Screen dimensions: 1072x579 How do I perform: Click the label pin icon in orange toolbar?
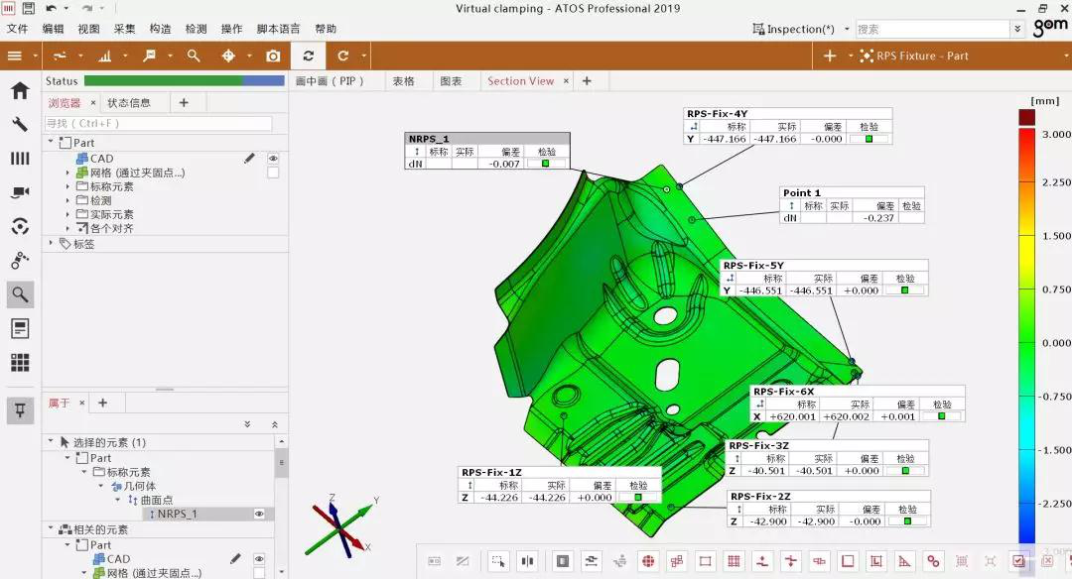point(149,56)
